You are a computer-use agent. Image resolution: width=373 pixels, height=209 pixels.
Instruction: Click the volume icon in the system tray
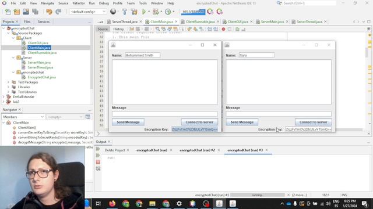click(x=328, y=204)
